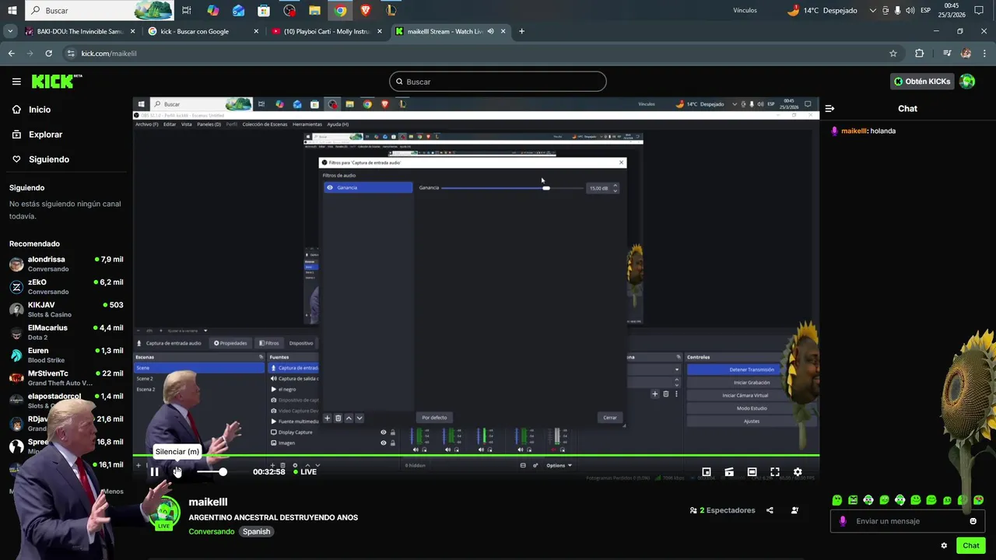Viewport: 996px width, 560px height.
Task: Pause the live stream
Action: pos(154,471)
